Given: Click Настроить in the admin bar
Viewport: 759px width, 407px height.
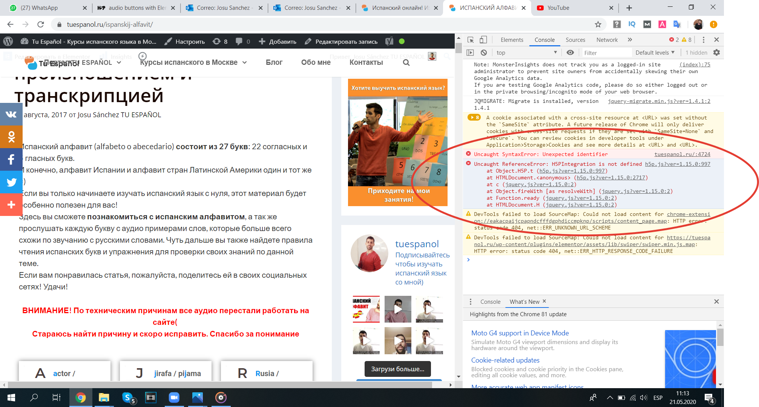Looking at the screenshot, I should [185, 41].
